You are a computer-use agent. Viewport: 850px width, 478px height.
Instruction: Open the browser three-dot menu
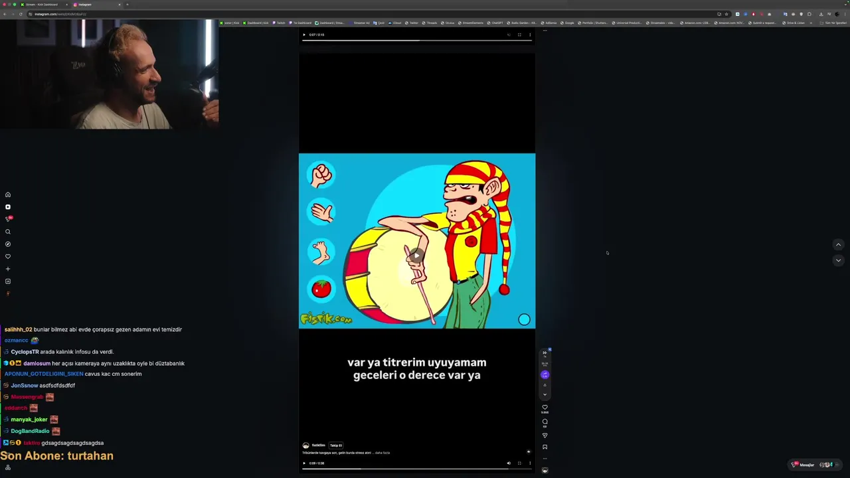(845, 14)
